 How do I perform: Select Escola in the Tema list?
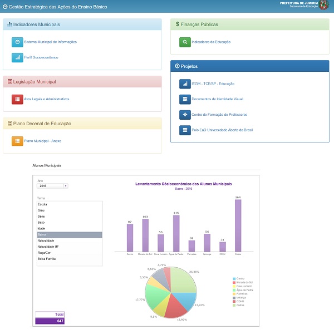click(x=42, y=205)
